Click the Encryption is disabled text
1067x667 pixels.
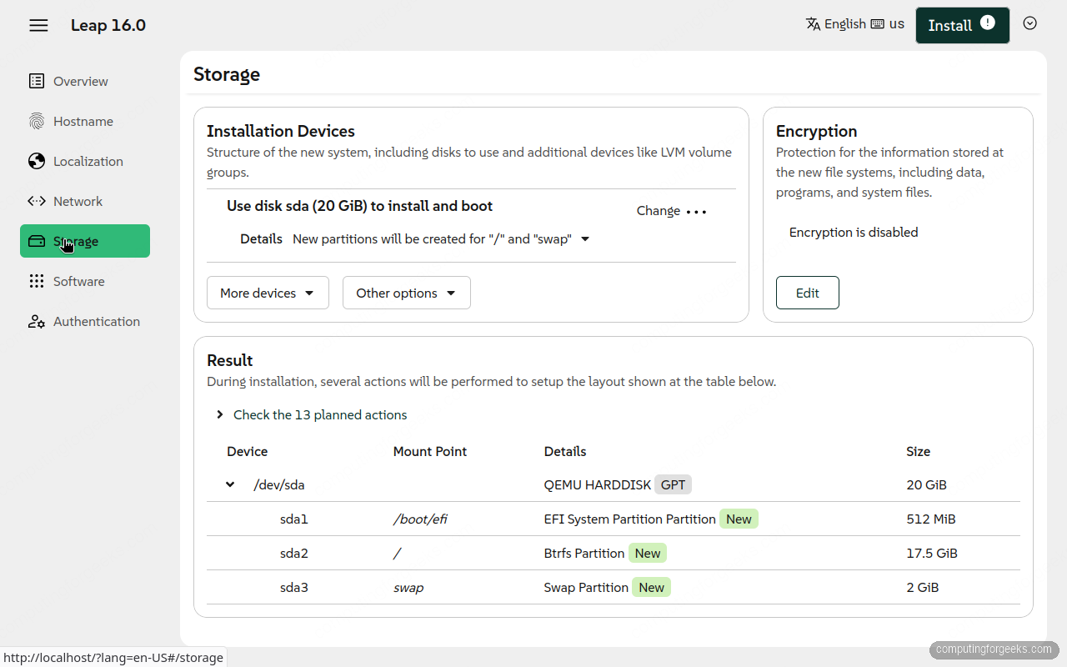(x=854, y=232)
